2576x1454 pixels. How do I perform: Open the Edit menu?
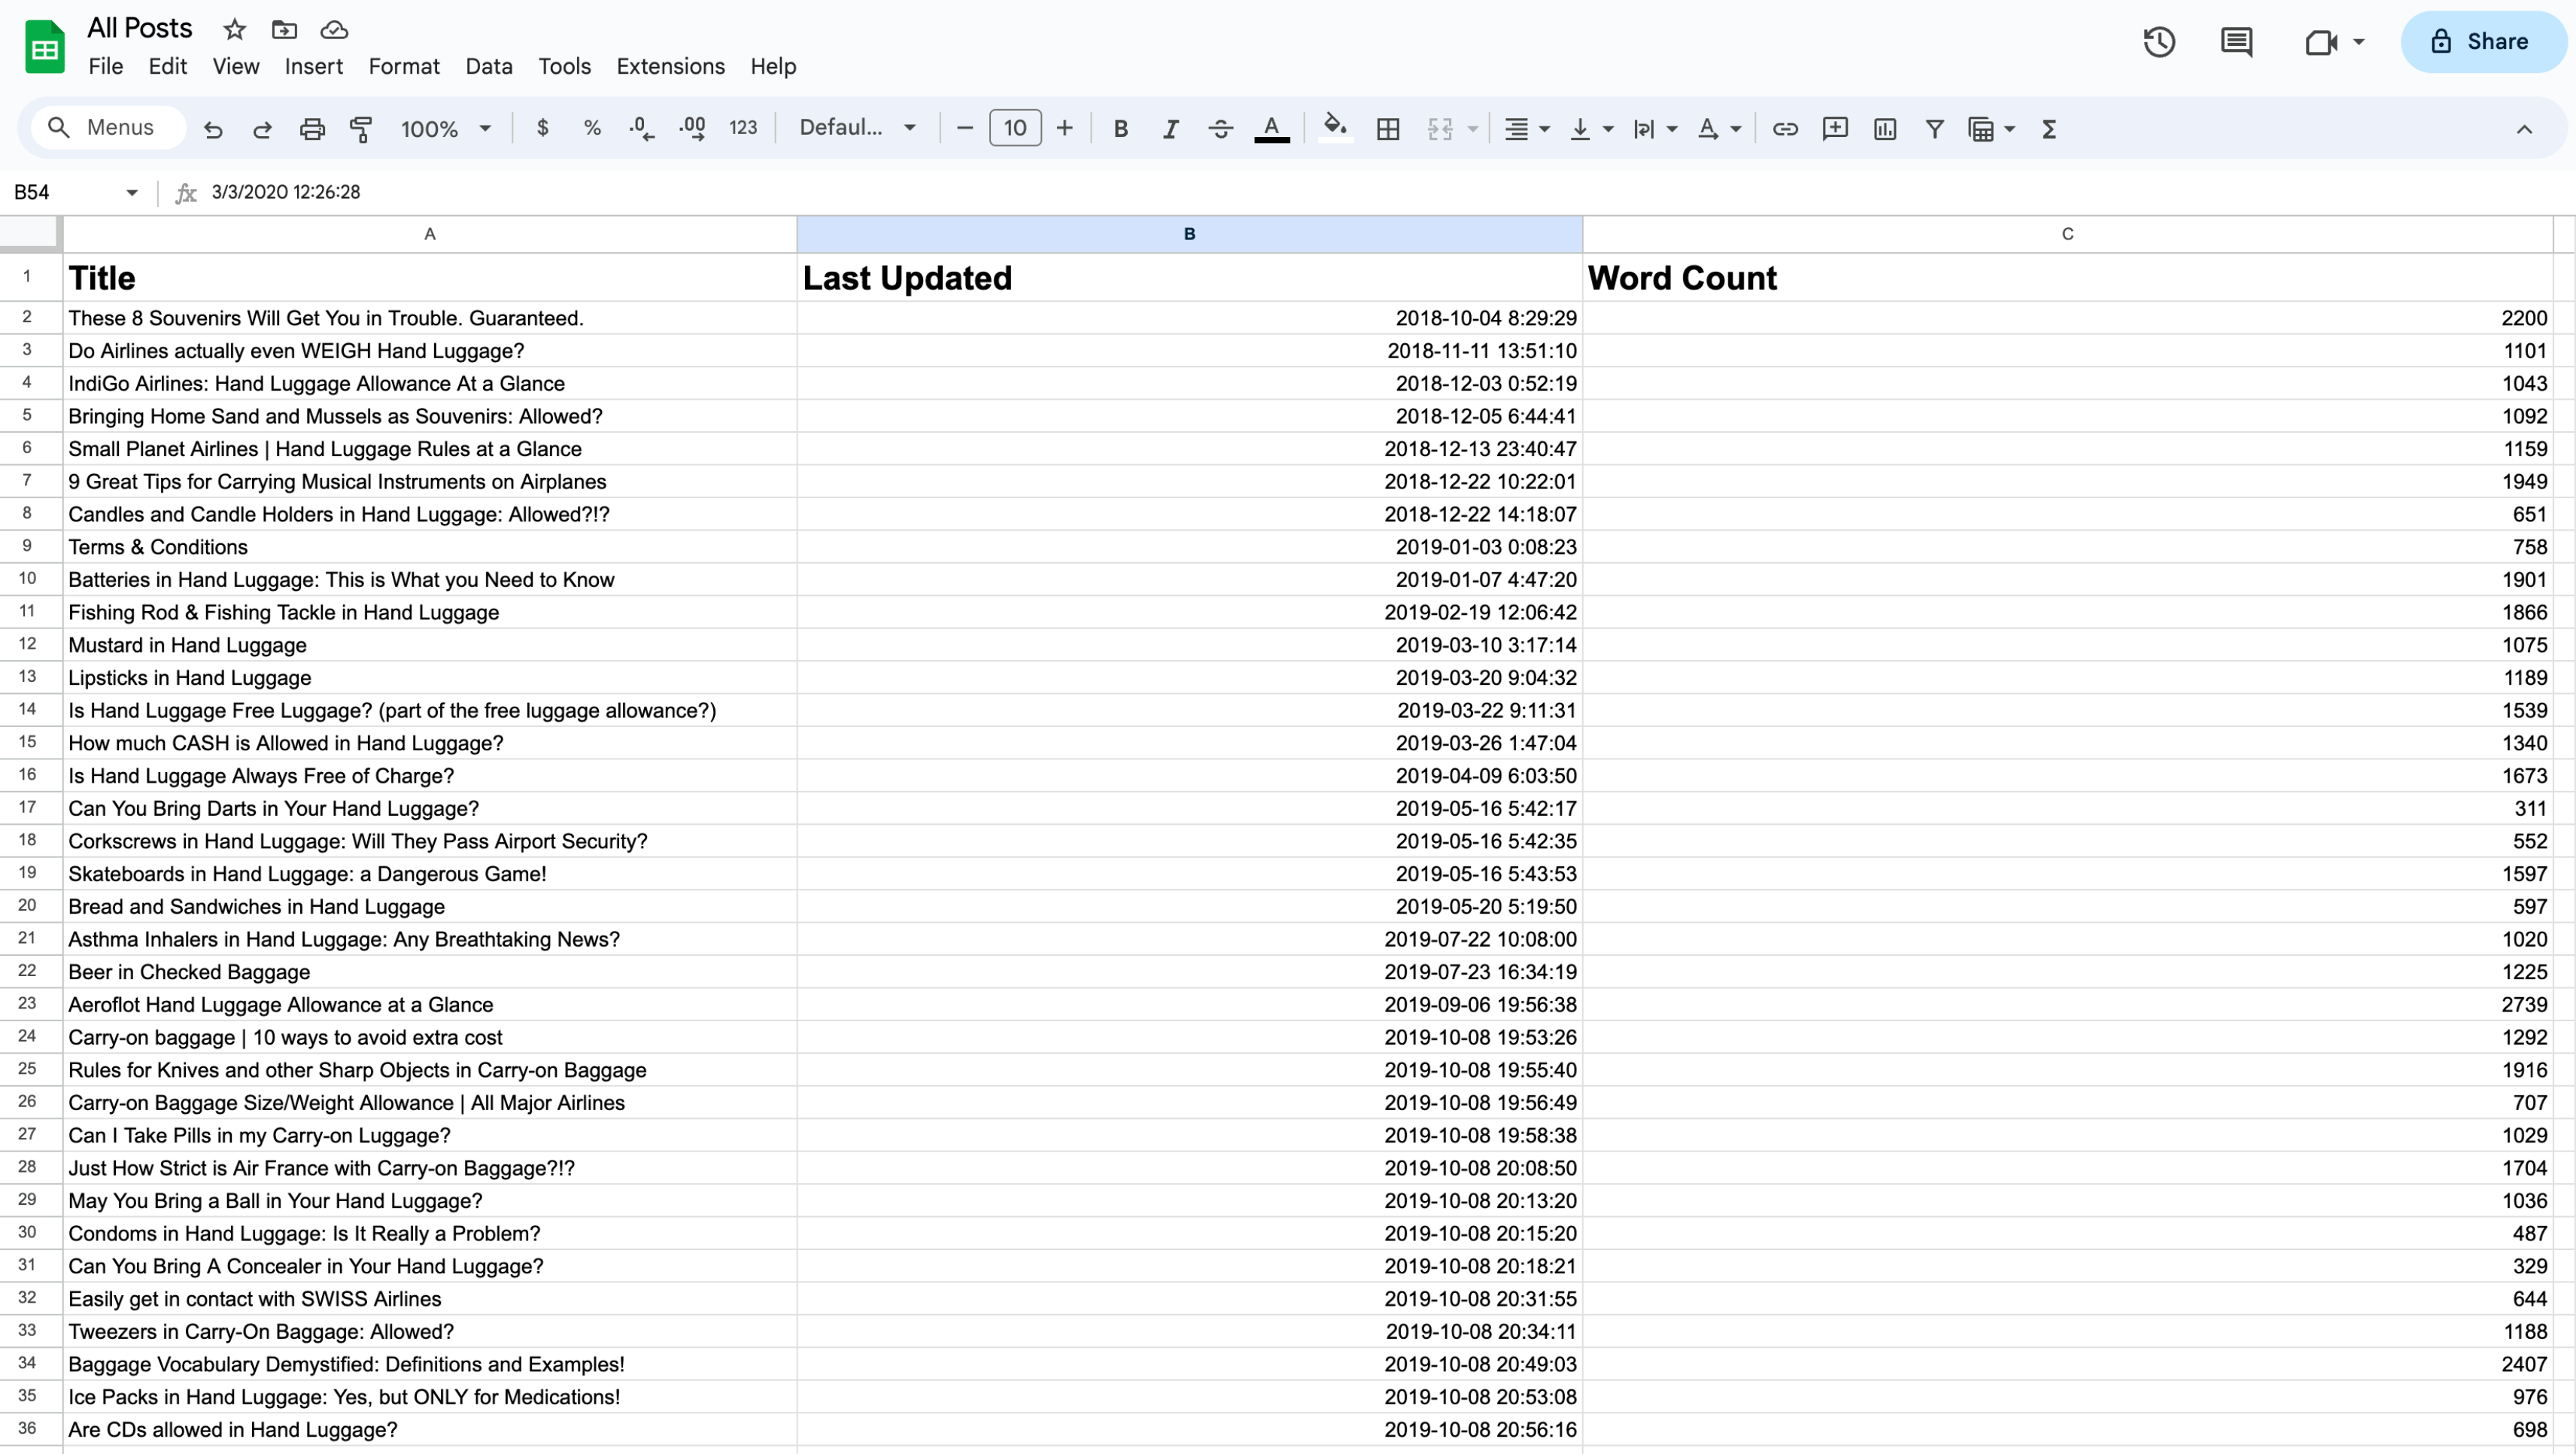tap(167, 66)
